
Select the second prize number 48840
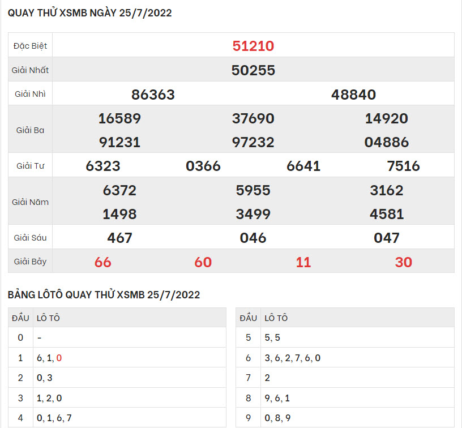pyautogui.click(x=353, y=95)
